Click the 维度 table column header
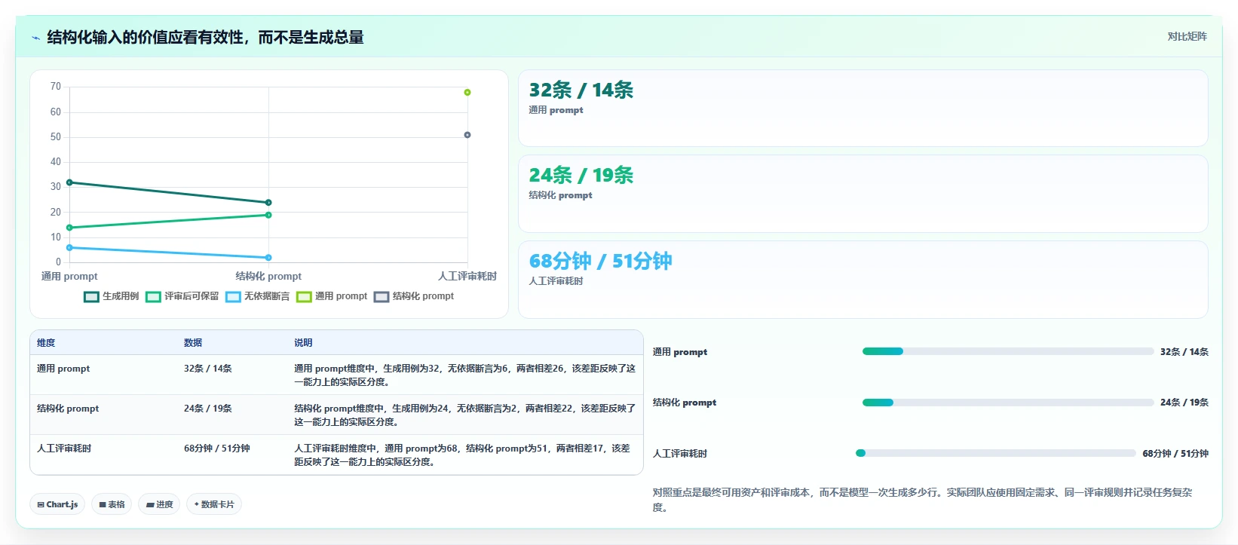1238x545 pixels. pyautogui.click(x=46, y=342)
